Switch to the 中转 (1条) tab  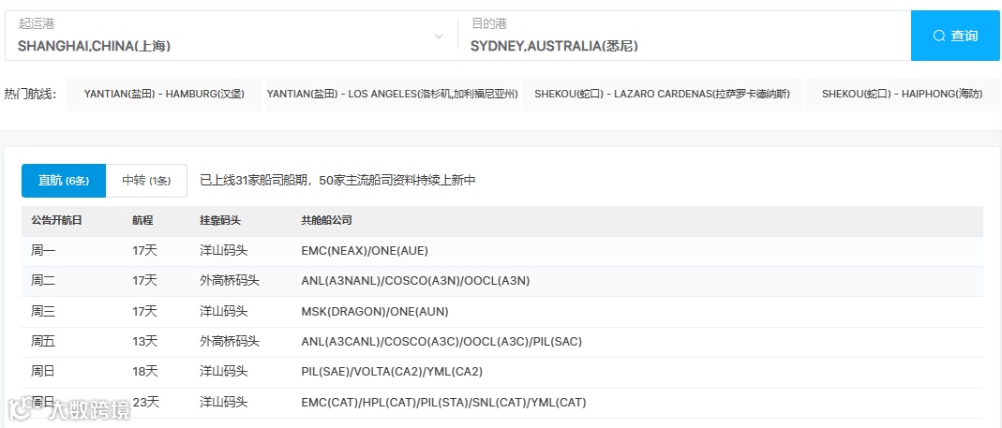[146, 181]
